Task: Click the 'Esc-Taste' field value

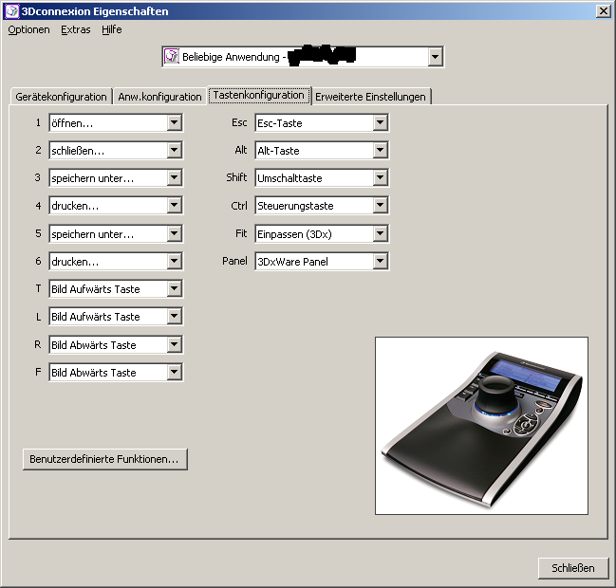Action: coord(280,123)
